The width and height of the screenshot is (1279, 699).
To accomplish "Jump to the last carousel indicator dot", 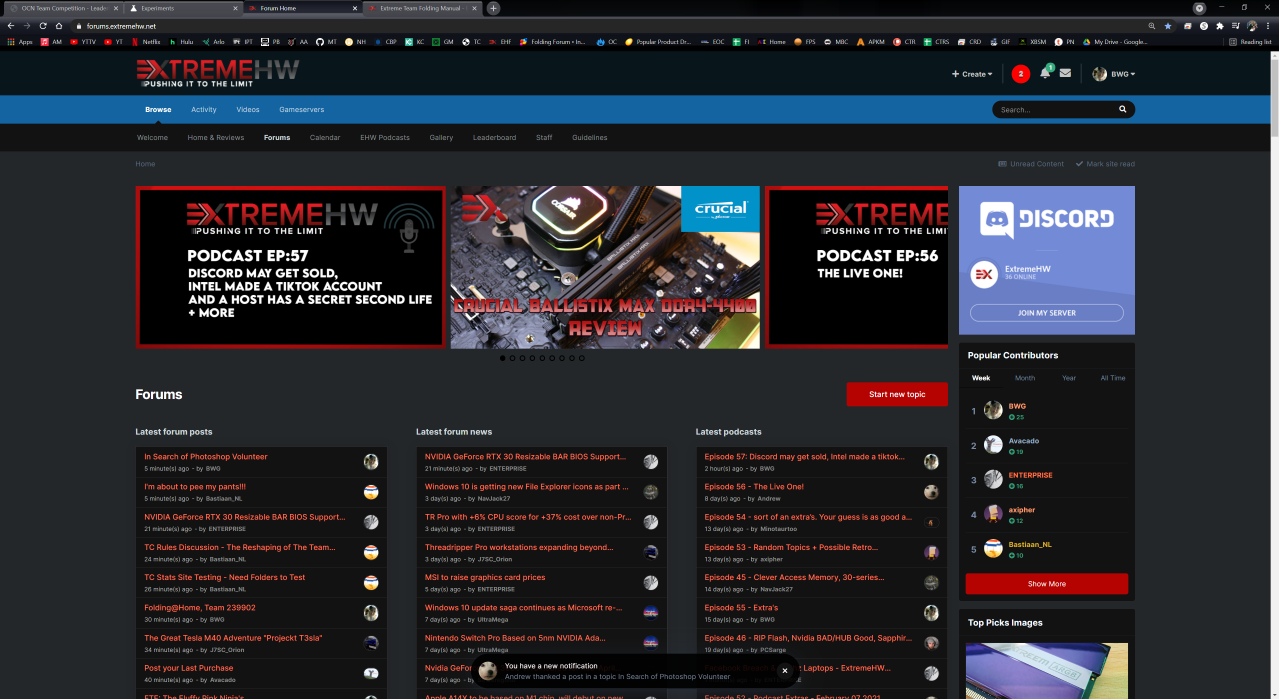I will tap(582, 358).
